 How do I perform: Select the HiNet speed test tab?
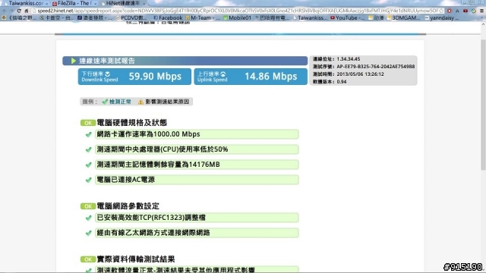(123, 3)
